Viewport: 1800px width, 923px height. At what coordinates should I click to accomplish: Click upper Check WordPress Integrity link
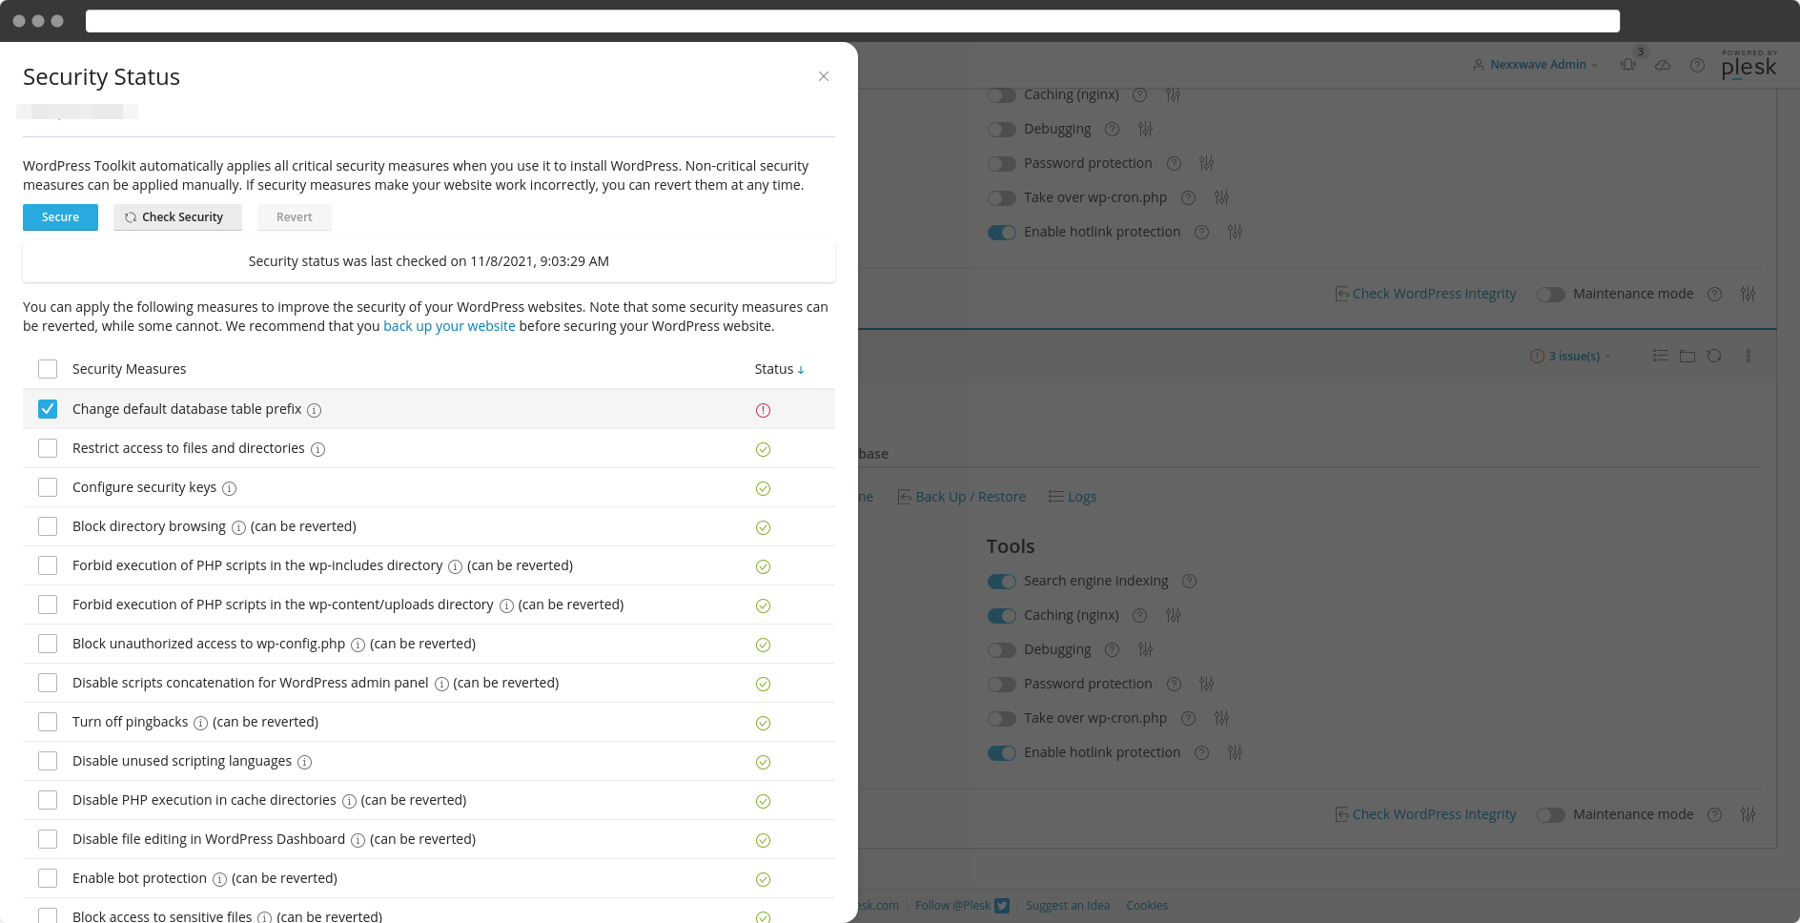coord(1426,294)
